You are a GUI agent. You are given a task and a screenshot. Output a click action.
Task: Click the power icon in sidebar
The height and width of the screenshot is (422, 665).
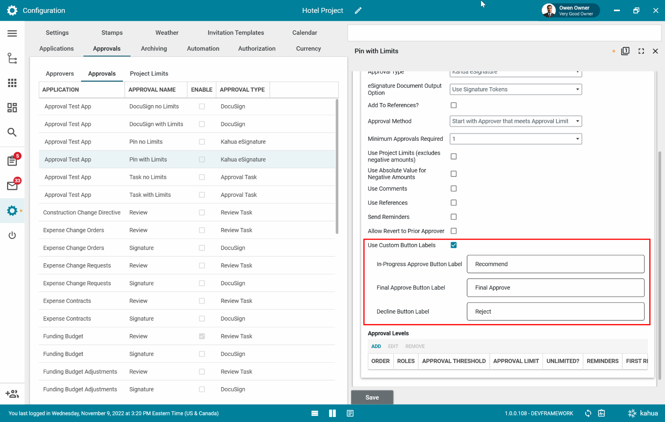(x=12, y=236)
